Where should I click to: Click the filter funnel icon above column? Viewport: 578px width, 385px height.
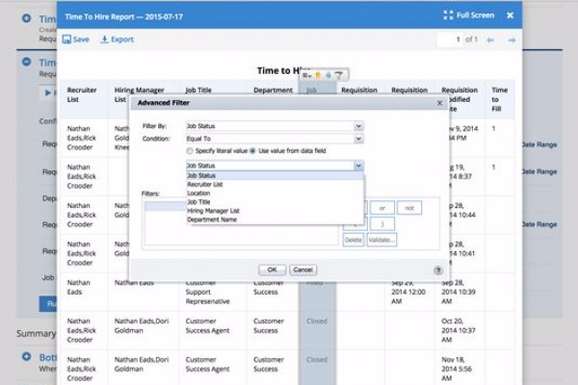pyautogui.click(x=339, y=75)
